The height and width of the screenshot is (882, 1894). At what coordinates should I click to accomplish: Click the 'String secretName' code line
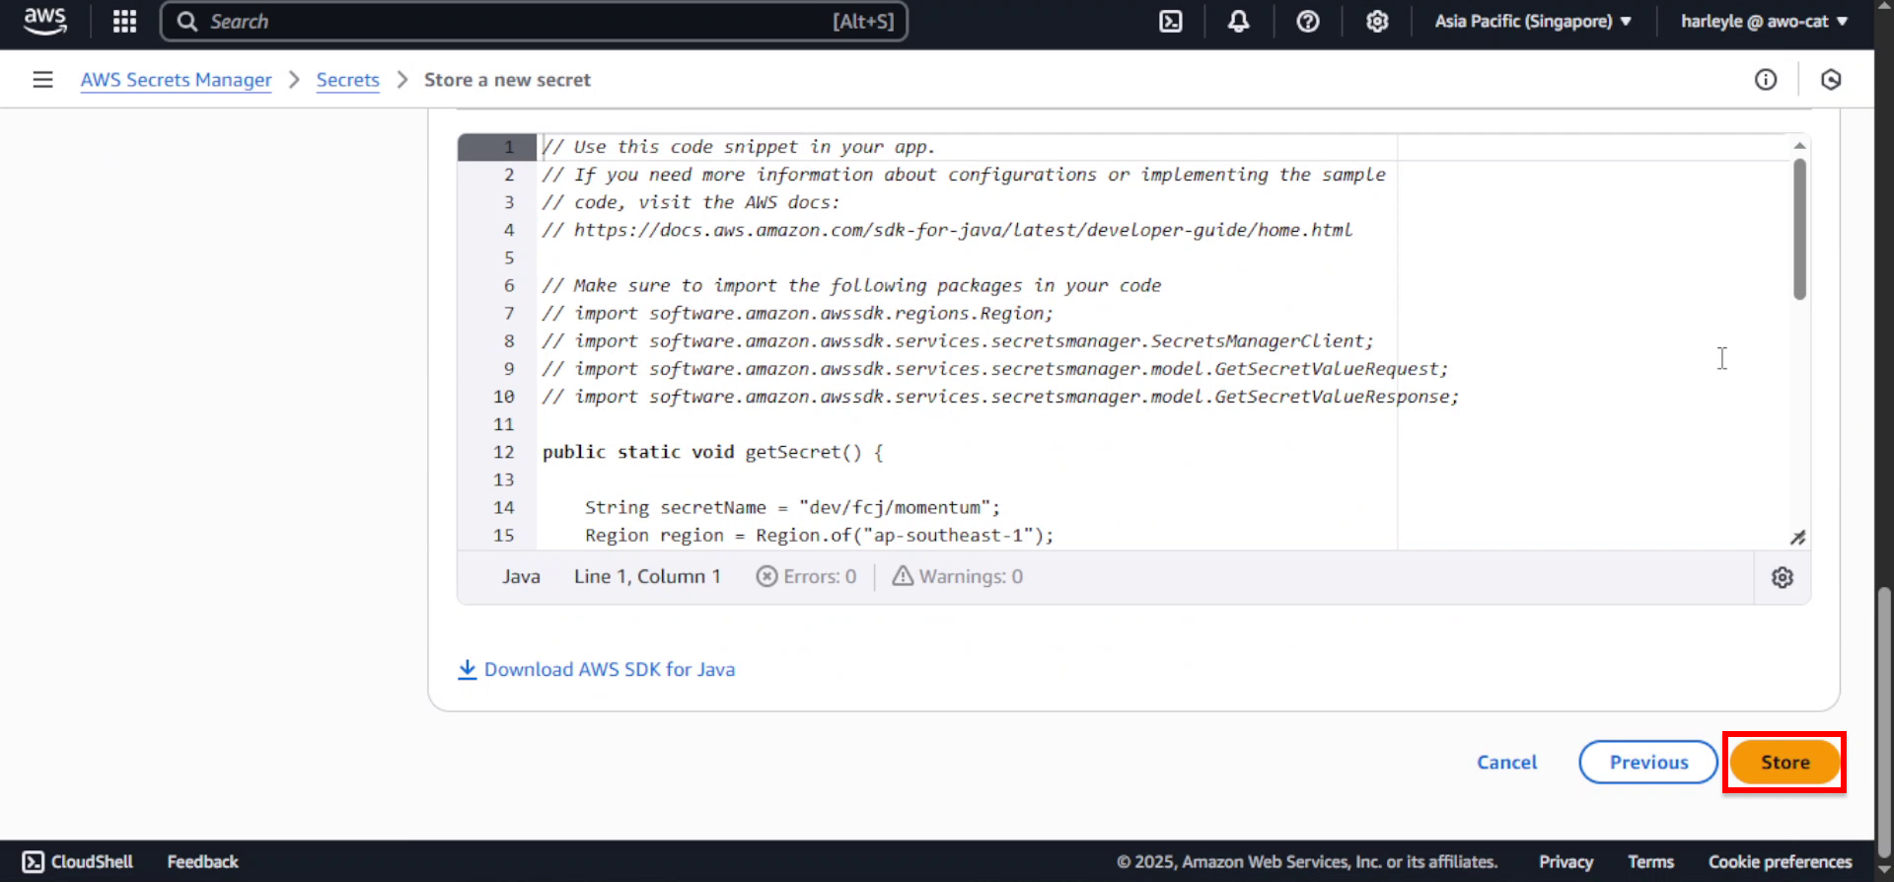[792, 507]
